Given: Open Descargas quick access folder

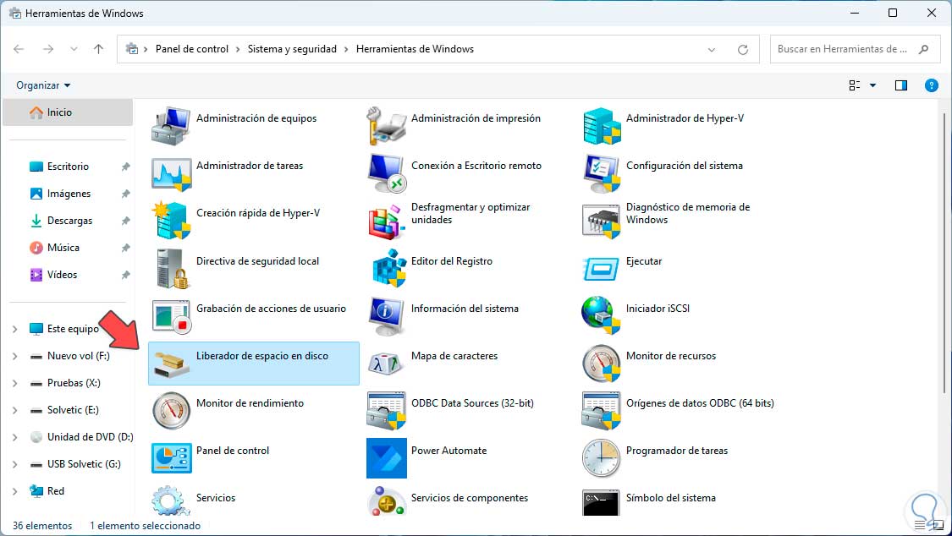Looking at the screenshot, I should (69, 221).
